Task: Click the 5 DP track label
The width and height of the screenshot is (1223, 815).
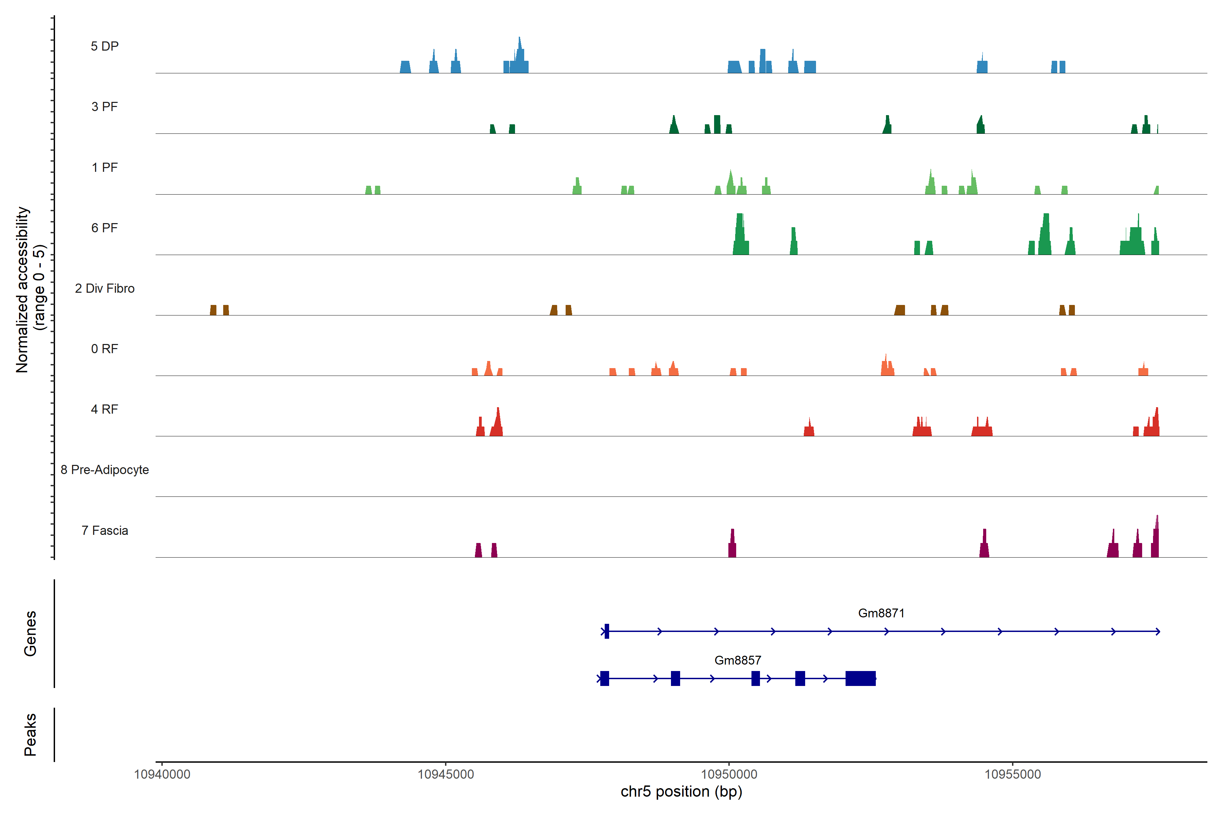Action: coord(105,46)
